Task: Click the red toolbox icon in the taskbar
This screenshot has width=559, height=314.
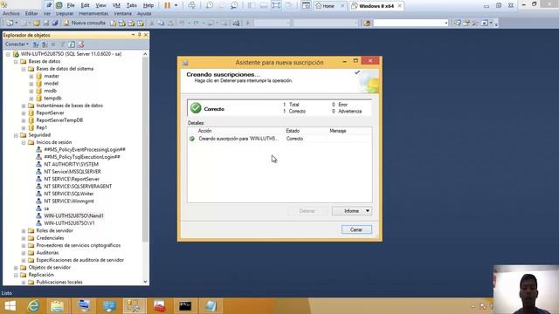Action: [x=159, y=306]
